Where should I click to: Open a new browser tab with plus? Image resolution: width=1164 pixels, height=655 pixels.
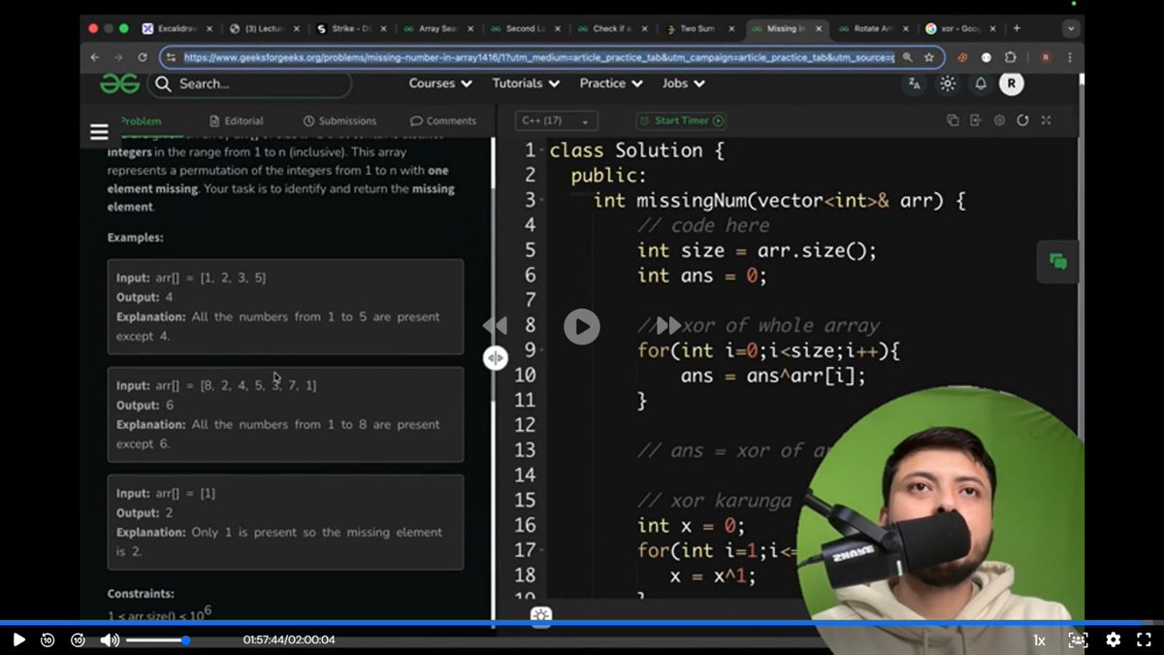click(1017, 28)
